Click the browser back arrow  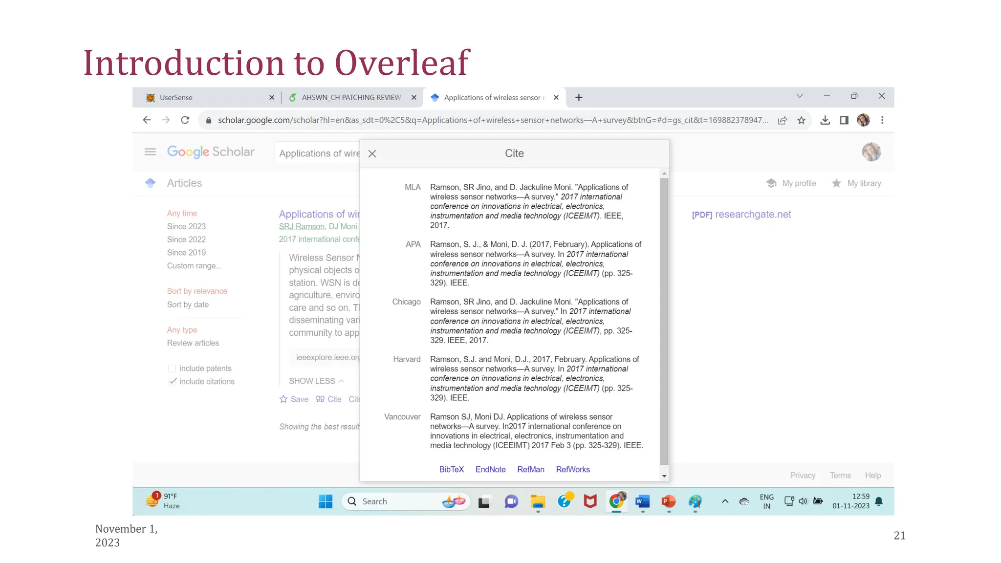click(147, 120)
